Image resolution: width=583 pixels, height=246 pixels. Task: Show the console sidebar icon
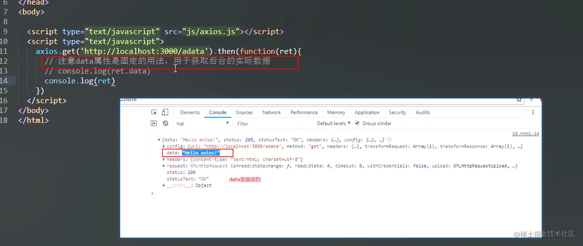click(154, 123)
